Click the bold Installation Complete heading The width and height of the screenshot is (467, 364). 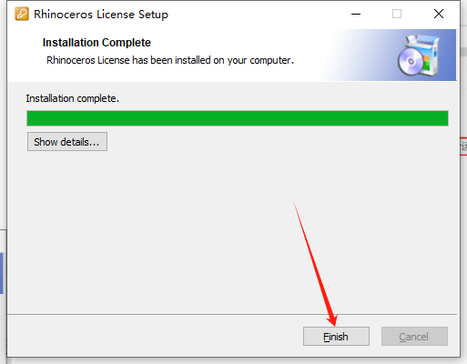96,43
